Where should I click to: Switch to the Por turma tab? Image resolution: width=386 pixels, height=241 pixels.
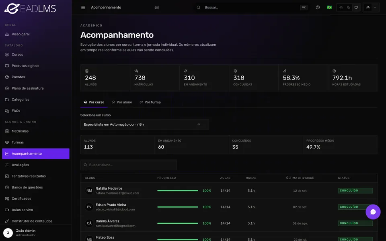[x=150, y=102]
